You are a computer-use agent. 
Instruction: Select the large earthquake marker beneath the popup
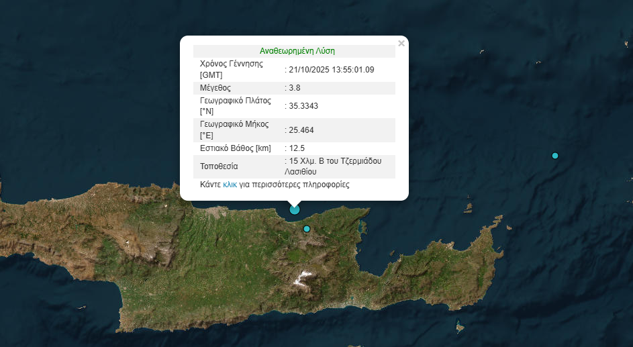click(x=295, y=209)
